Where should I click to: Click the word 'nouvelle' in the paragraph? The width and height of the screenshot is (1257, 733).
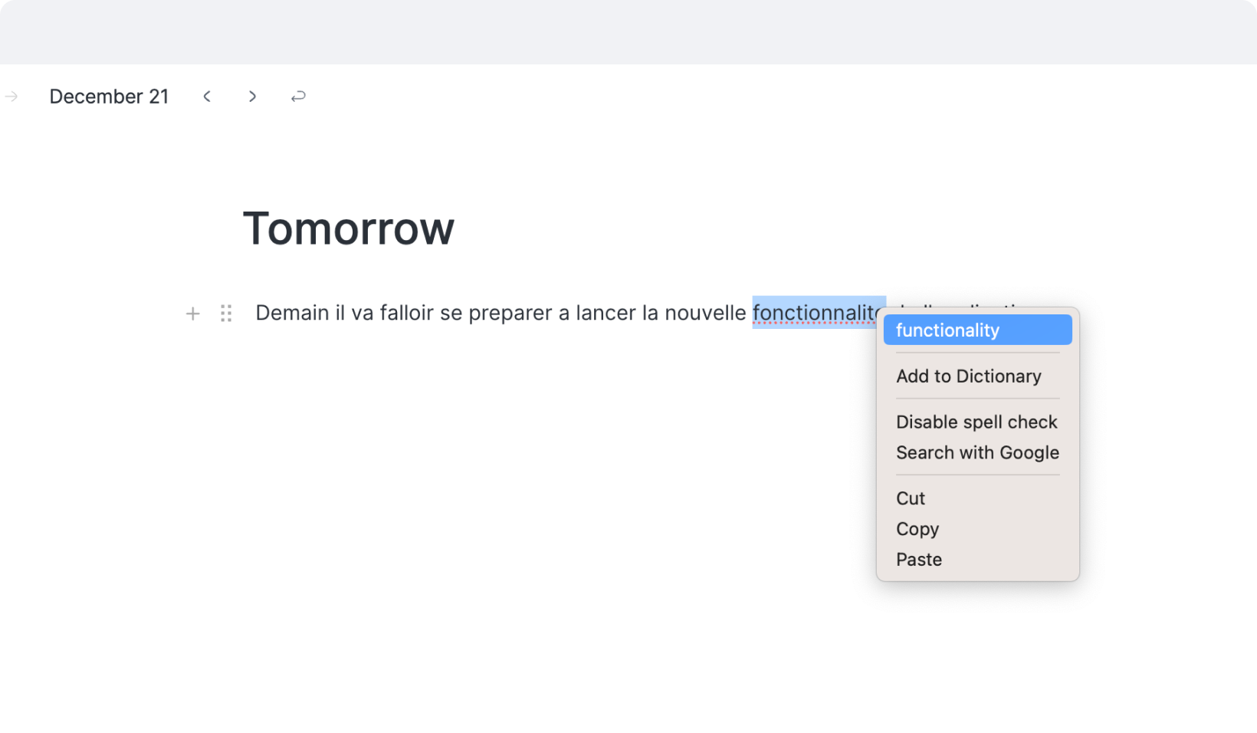(x=705, y=313)
